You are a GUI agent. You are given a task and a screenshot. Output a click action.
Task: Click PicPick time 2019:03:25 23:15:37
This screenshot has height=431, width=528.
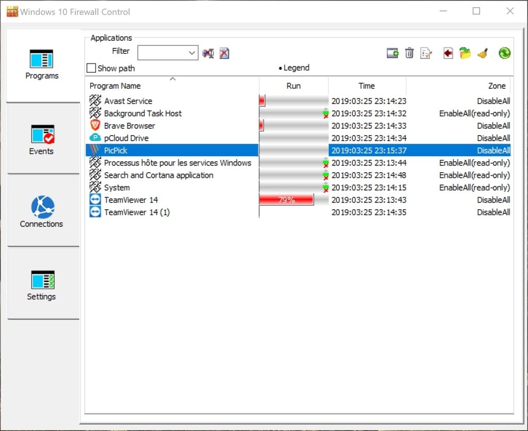point(369,151)
